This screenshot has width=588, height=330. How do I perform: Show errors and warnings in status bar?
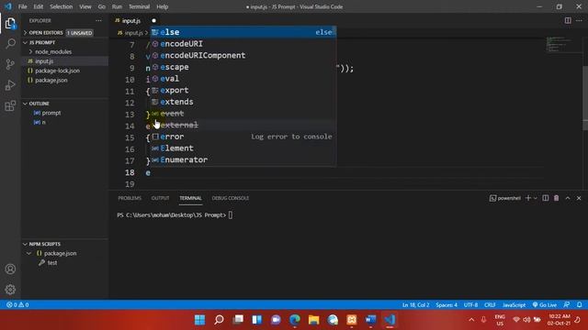coord(17,305)
